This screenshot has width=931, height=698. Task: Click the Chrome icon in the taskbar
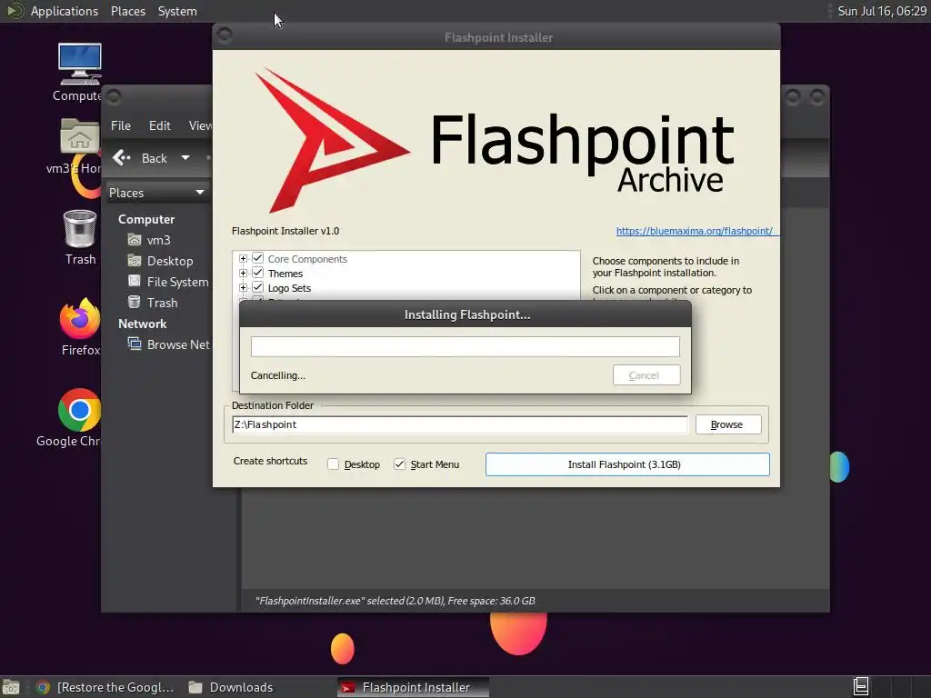pyautogui.click(x=43, y=687)
